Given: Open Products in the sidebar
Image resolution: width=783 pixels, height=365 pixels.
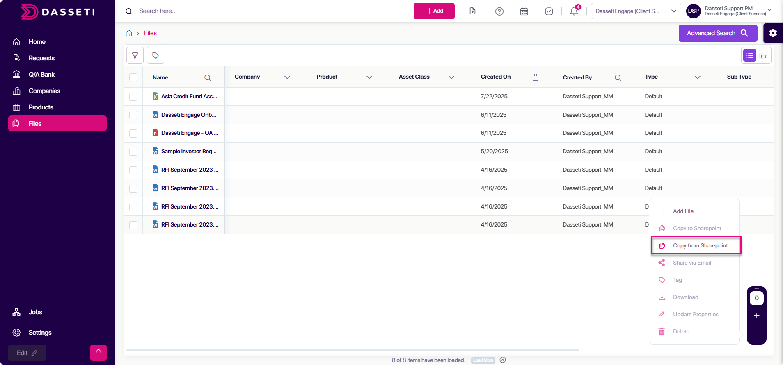Looking at the screenshot, I should coord(57,107).
